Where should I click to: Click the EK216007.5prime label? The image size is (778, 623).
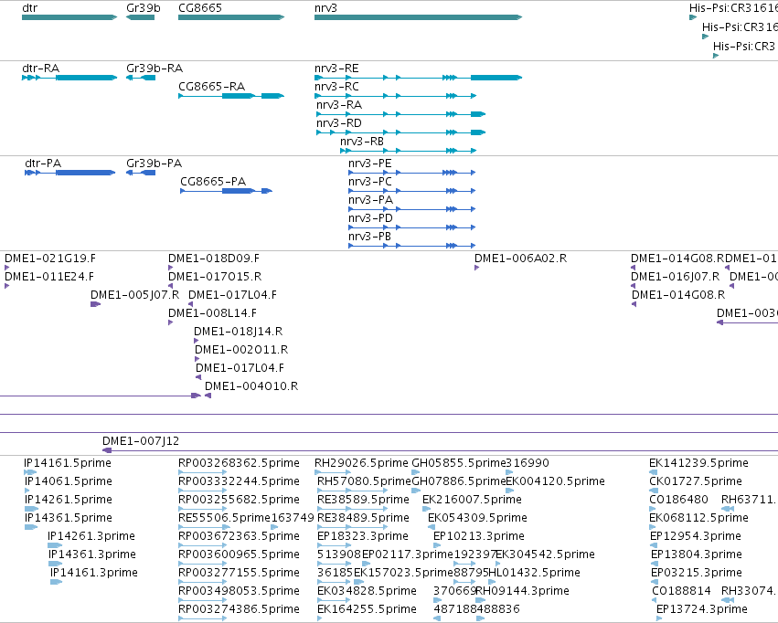coord(472,500)
